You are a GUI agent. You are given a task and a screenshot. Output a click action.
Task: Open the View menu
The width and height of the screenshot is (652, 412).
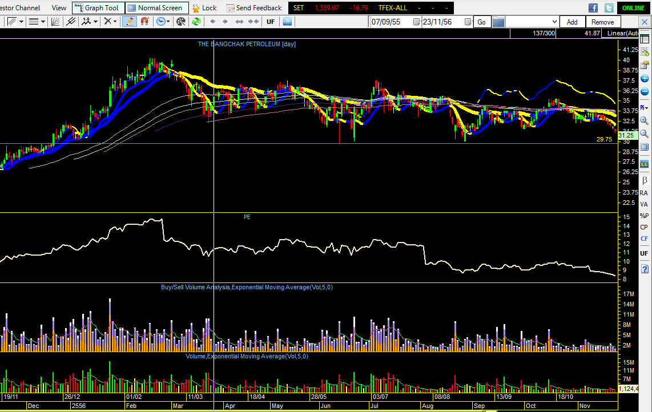point(59,8)
